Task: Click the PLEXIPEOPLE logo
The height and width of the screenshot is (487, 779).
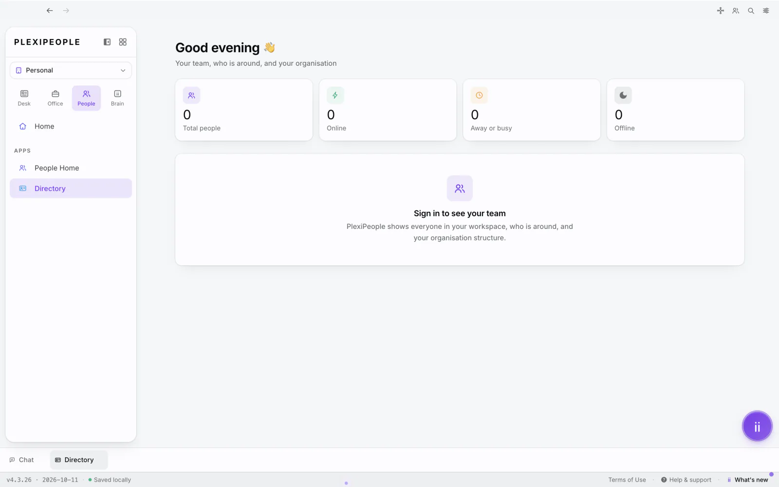Action: point(47,42)
